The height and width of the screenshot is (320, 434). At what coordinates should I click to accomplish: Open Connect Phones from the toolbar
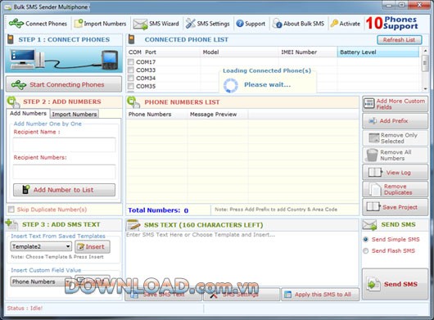point(38,24)
